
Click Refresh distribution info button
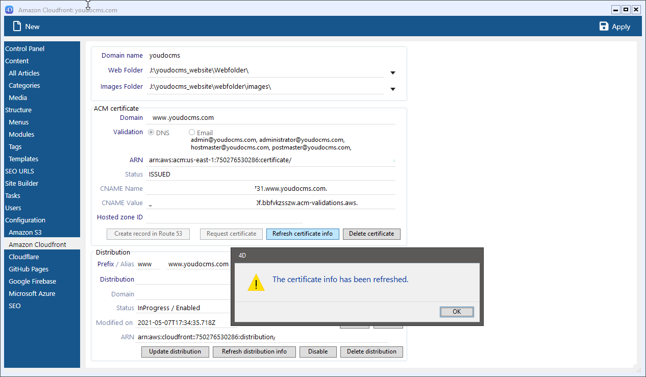(x=254, y=351)
